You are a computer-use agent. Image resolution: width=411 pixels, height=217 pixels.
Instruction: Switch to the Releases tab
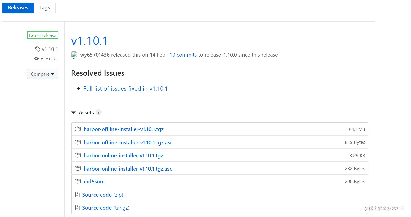(18, 8)
